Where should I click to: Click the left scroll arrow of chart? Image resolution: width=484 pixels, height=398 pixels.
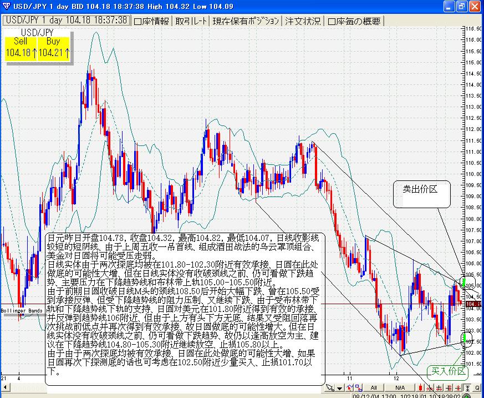point(4,387)
